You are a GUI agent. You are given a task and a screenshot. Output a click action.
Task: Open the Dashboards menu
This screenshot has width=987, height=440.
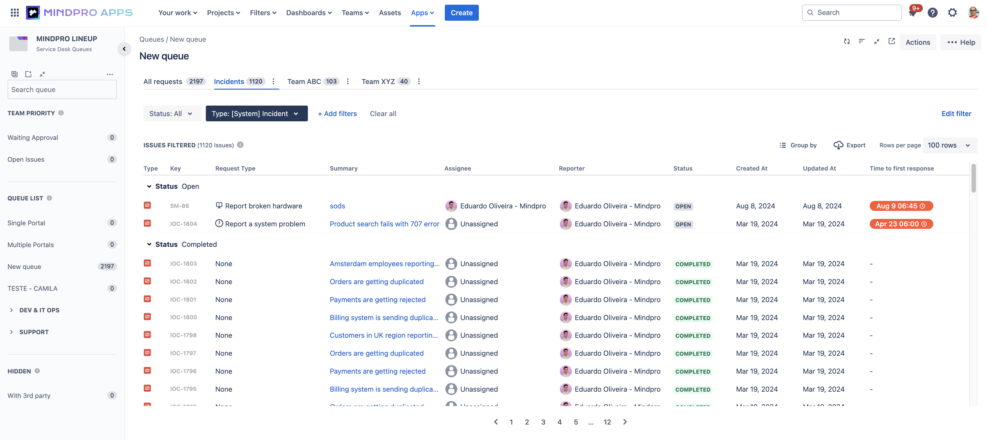pos(308,13)
